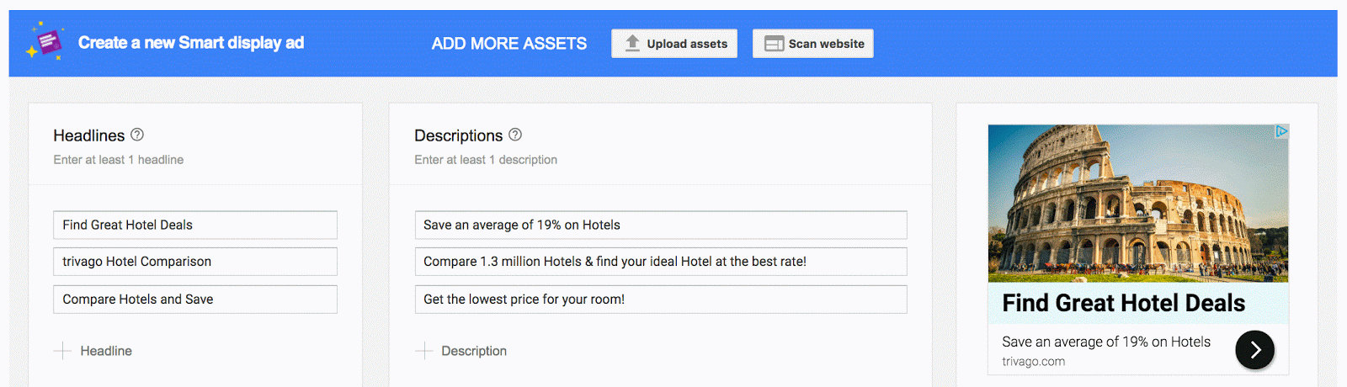This screenshot has width=1347, height=387.
Task: Open the Descriptions help question mark
Action: pyautogui.click(x=515, y=135)
